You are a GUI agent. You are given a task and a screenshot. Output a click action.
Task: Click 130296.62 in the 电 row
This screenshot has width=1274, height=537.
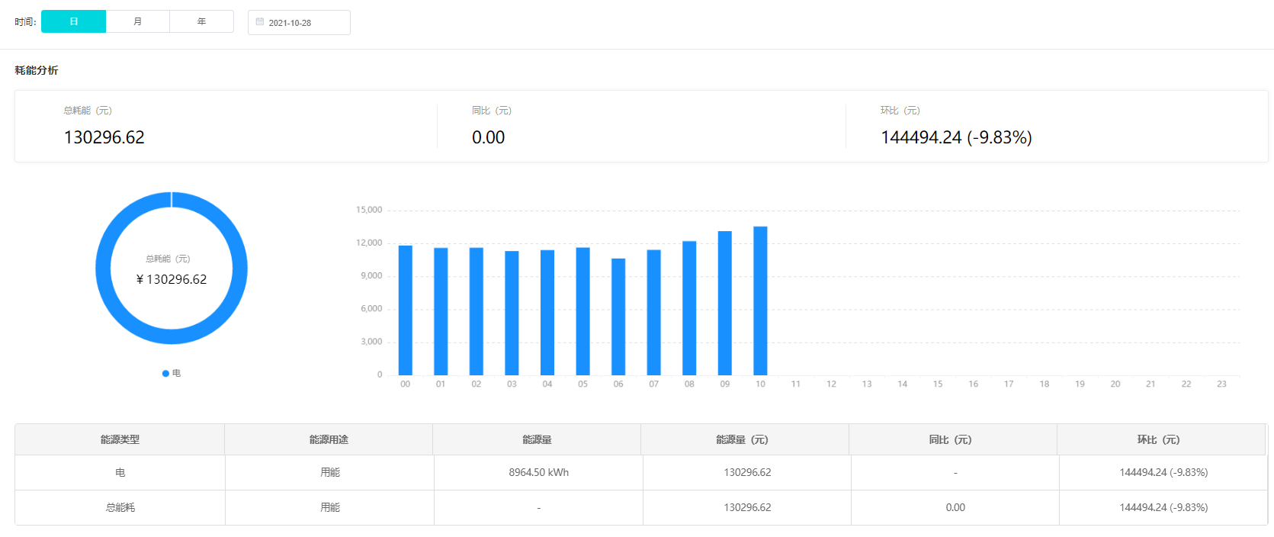pos(747,473)
